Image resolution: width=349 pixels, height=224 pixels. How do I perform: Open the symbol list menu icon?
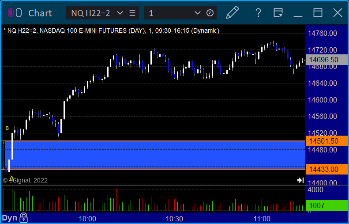tap(132, 13)
